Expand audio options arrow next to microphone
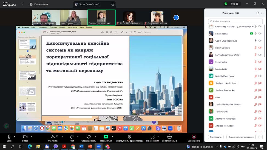The height and width of the screenshot is (150, 267). [15, 136]
